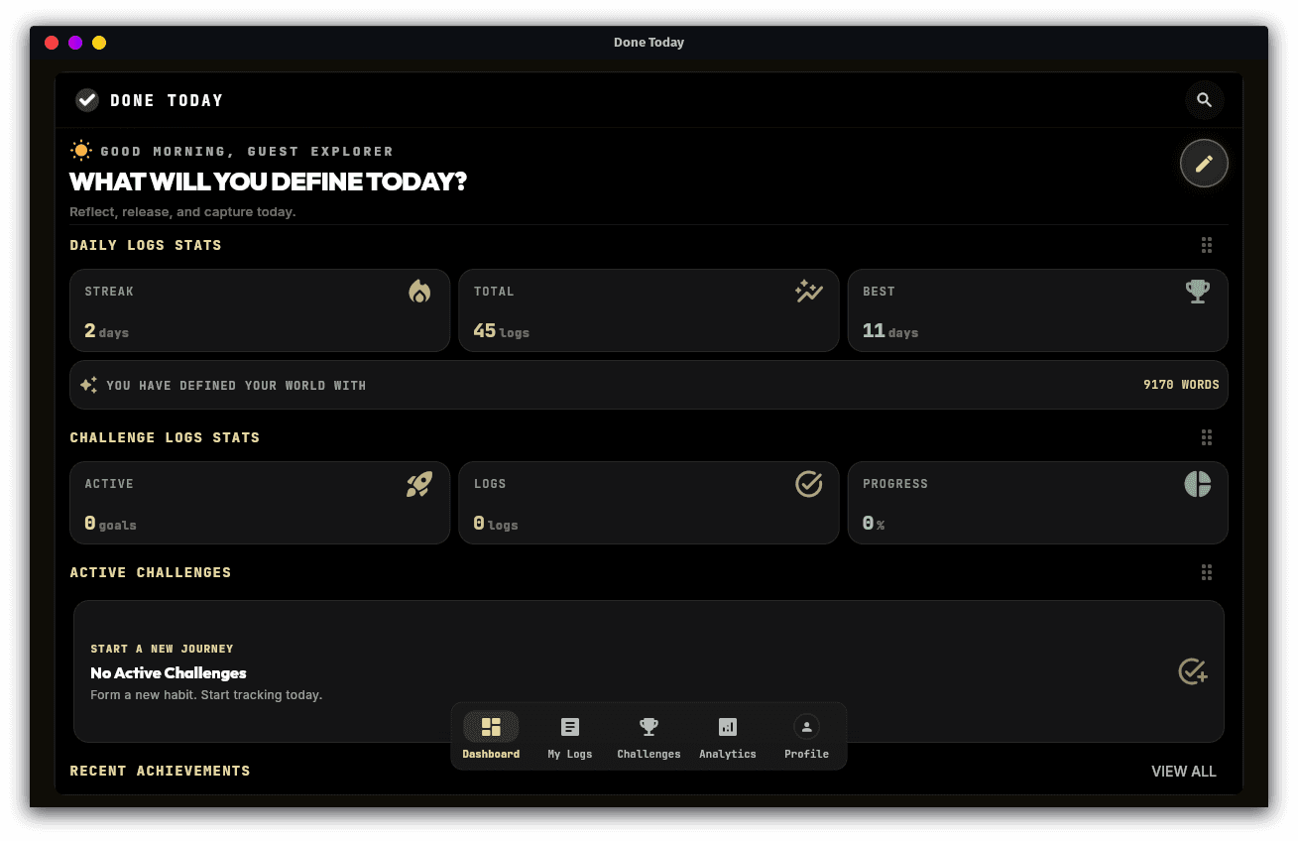Click the CHALLENGE LOGS STATS heading

point(165,437)
